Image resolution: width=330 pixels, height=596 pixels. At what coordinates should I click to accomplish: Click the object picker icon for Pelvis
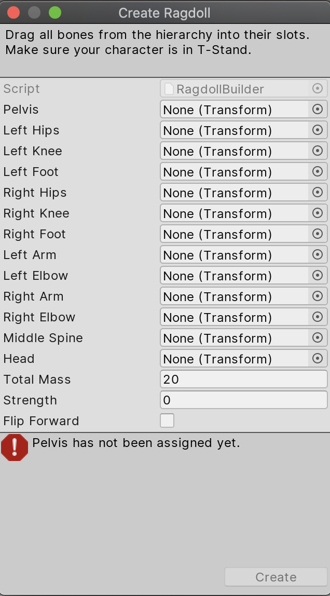318,110
